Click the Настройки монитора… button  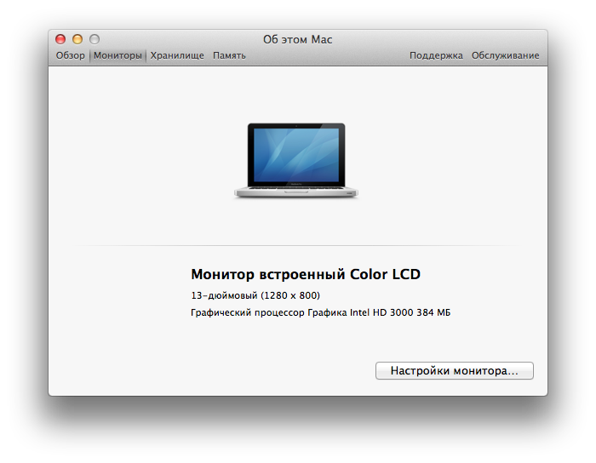point(454,370)
